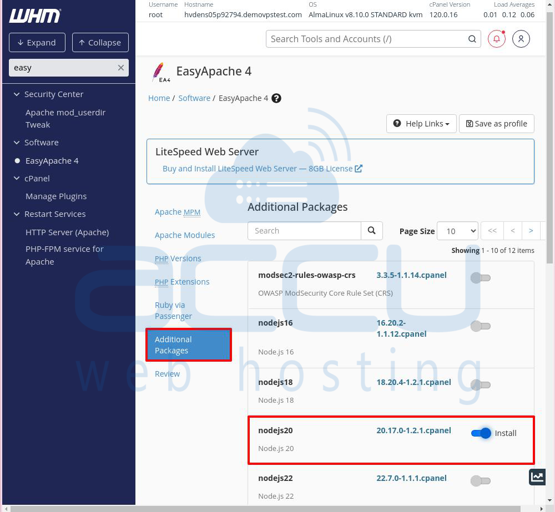555x512 pixels.
Task: Open the PHP Versions tab
Action: pos(178,258)
